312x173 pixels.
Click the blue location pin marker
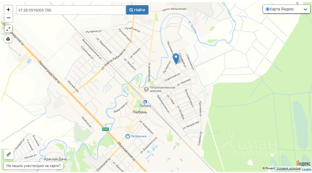click(176, 59)
